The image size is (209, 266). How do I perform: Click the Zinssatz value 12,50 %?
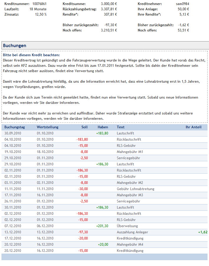pos(41,14)
